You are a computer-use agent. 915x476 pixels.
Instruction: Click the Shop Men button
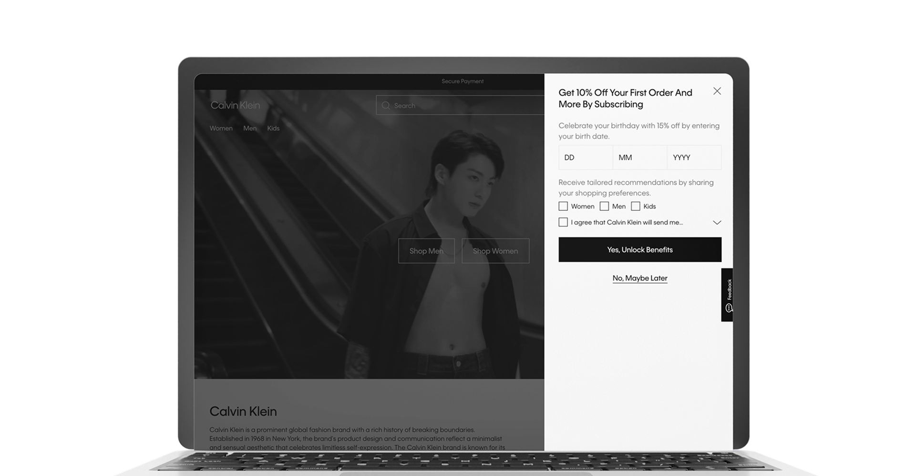pos(426,251)
